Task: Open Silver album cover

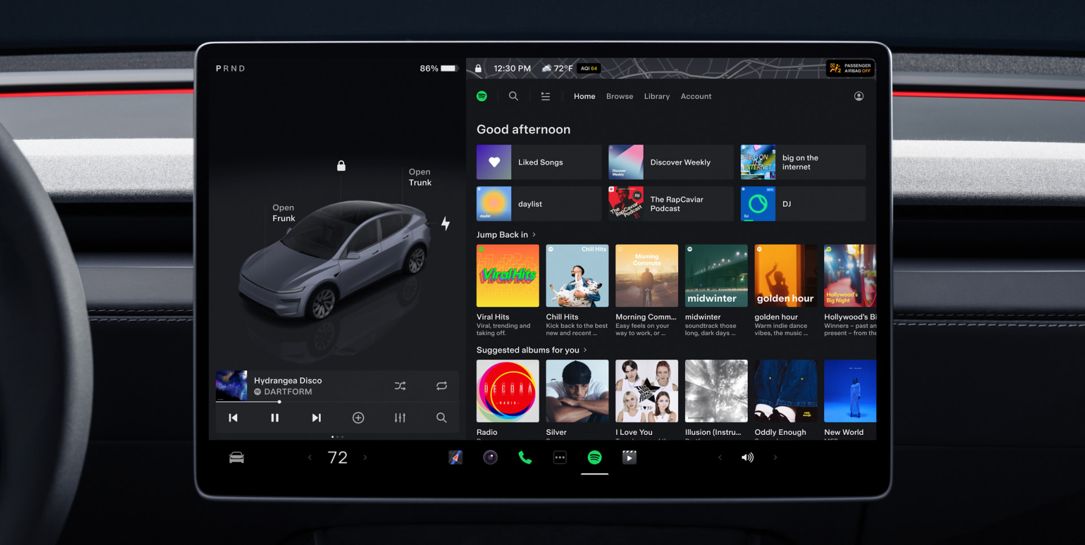Action: (x=577, y=391)
